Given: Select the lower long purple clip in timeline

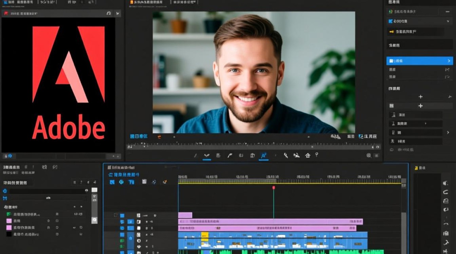Looking at the screenshot, I should point(267,228).
